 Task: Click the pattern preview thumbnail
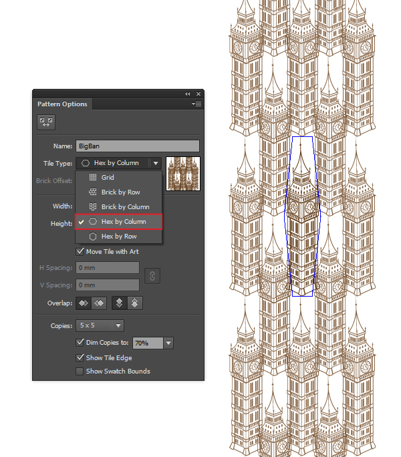pyautogui.click(x=183, y=174)
